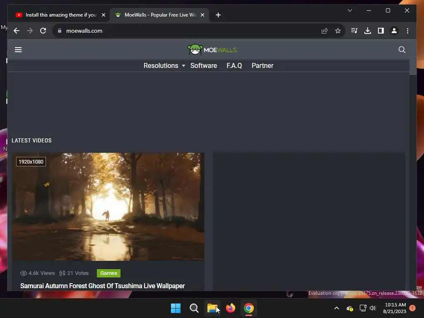
Task: Click the MoeWalls logo
Action: (x=212, y=50)
